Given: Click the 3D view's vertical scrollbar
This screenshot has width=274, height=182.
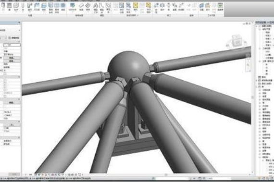Looking at the screenshot, I should click(252, 97).
